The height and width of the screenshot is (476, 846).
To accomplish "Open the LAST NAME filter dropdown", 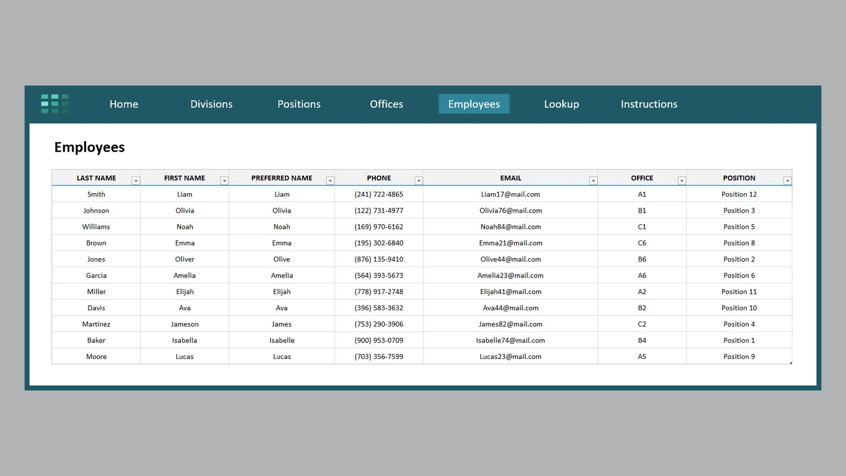I will tap(136, 180).
